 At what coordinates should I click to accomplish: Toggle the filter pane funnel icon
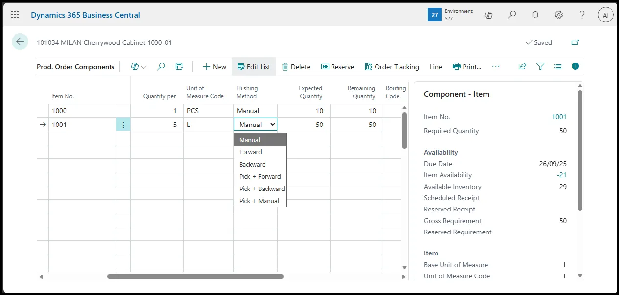540,66
